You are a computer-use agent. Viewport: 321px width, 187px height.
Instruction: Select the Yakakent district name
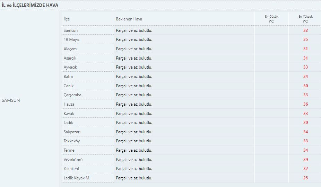(71, 169)
